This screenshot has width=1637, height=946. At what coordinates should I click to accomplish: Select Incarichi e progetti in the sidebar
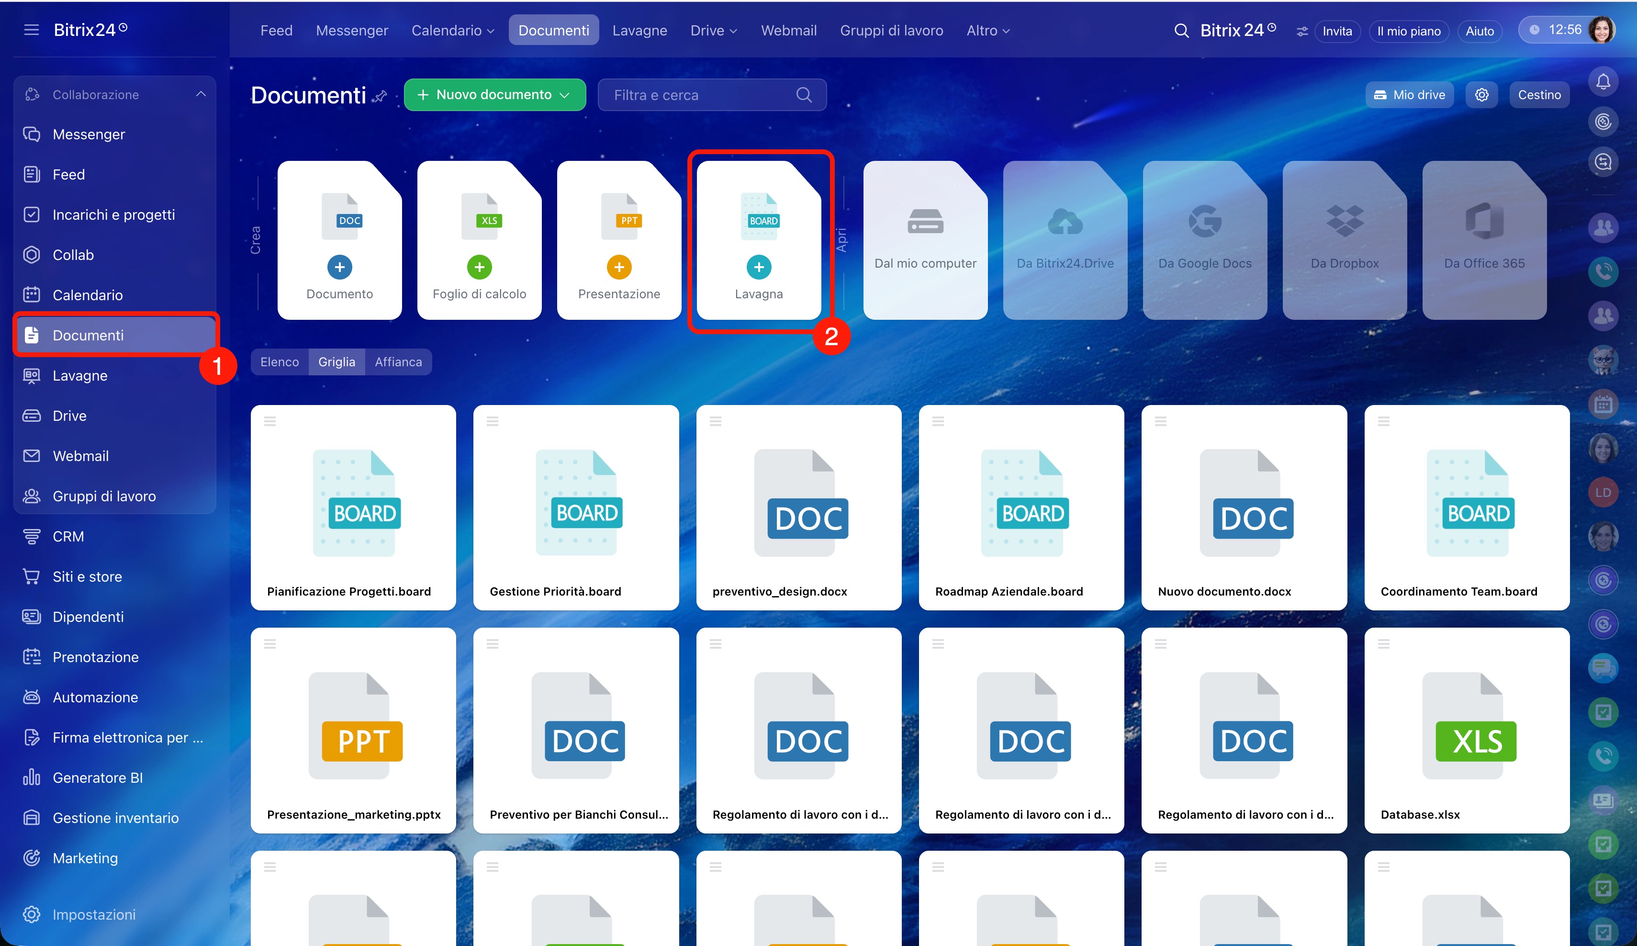(x=115, y=215)
